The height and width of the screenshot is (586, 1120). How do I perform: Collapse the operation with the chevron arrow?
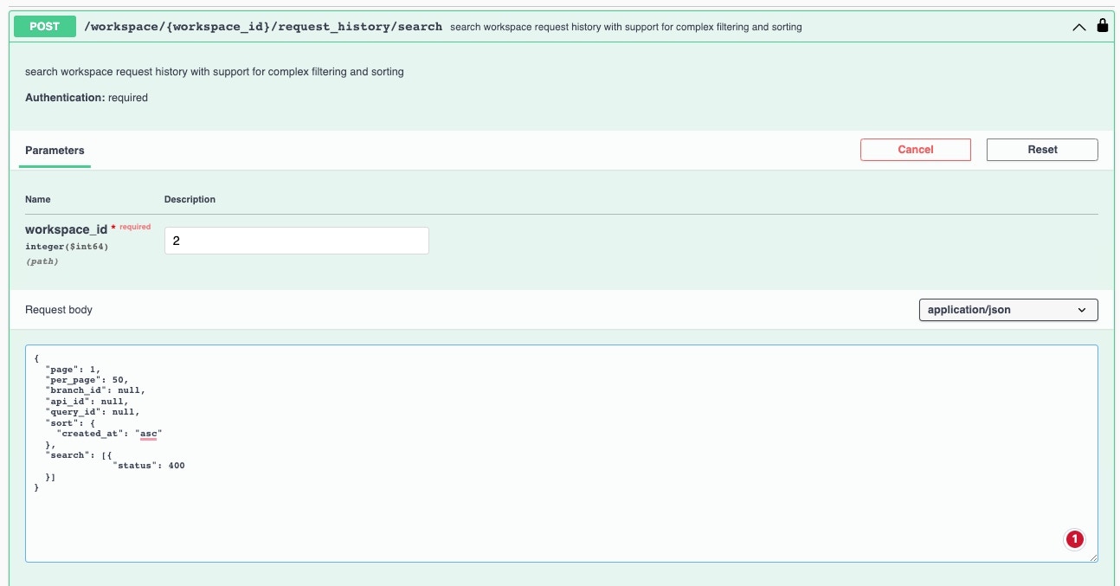(x=1079, y=27)
